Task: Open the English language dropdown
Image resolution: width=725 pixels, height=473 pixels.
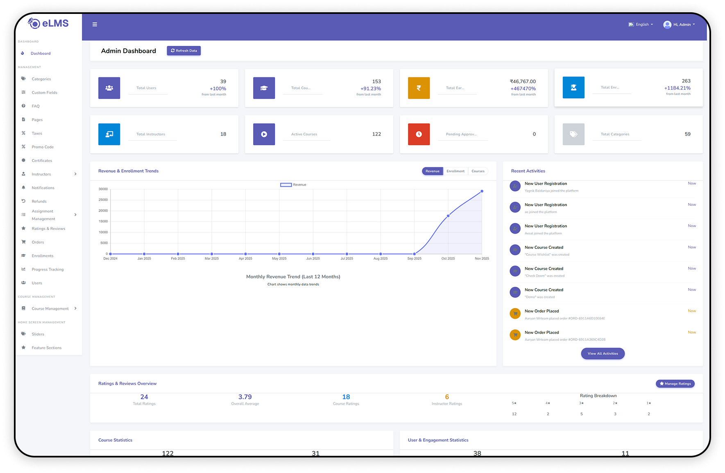Action: (x=641, y=25)
